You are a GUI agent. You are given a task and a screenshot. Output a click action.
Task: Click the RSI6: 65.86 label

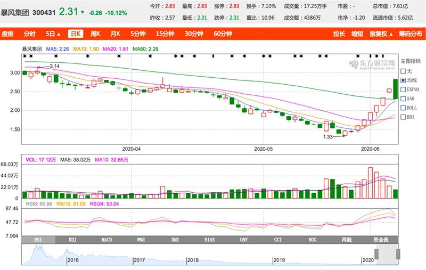39,204
